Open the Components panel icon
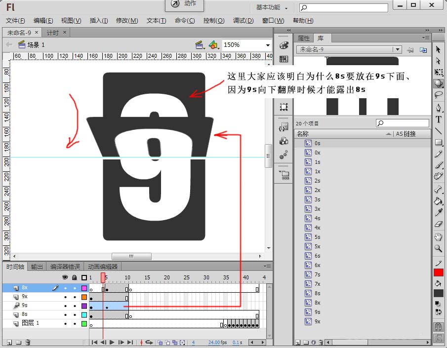Image resolution: width=447 pixels, height=348 pixels. coord(284,141)
